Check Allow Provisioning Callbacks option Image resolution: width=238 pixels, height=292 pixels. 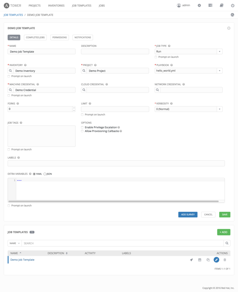(82, 131)
